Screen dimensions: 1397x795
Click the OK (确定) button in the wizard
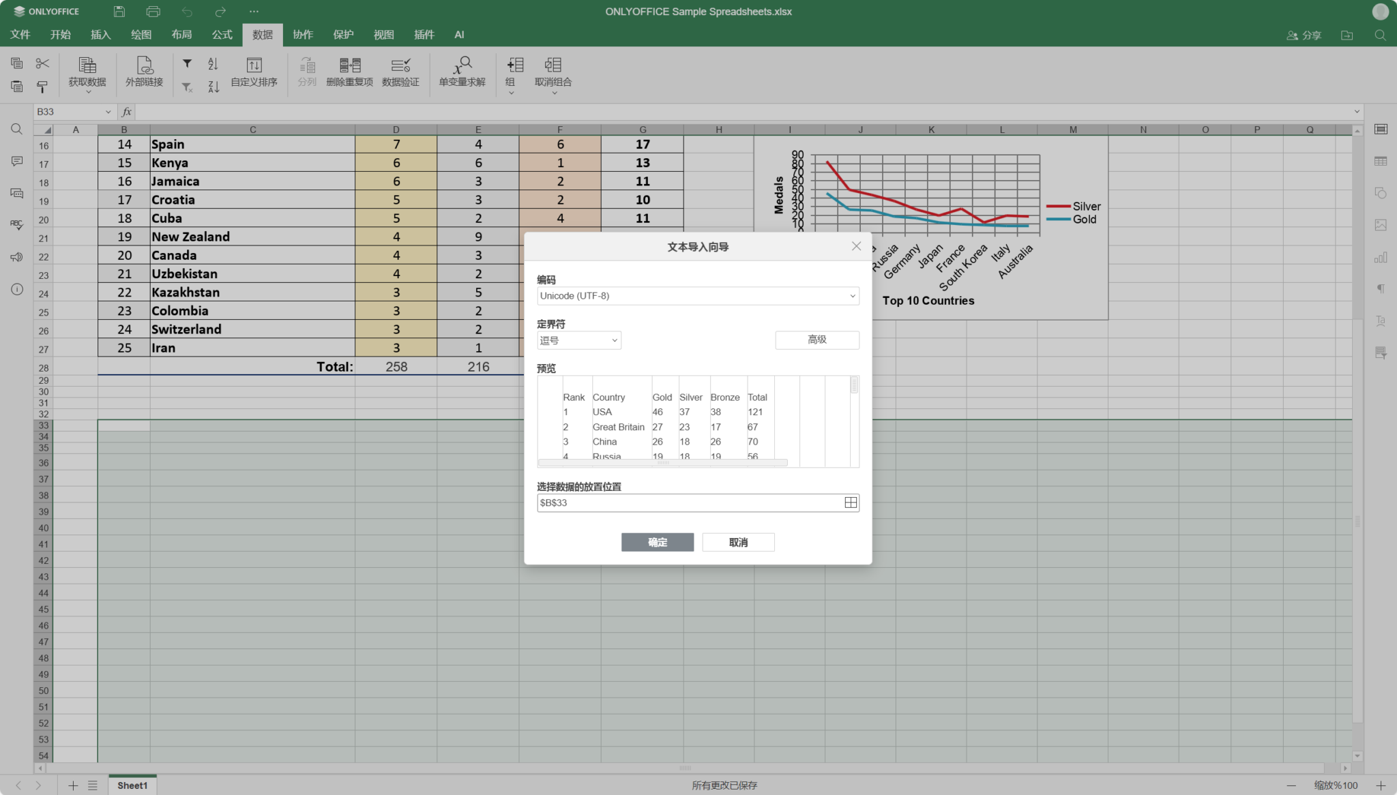(657, 542)
